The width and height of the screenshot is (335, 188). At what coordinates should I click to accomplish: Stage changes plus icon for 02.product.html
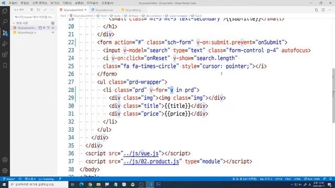click(x=44, y=28)
